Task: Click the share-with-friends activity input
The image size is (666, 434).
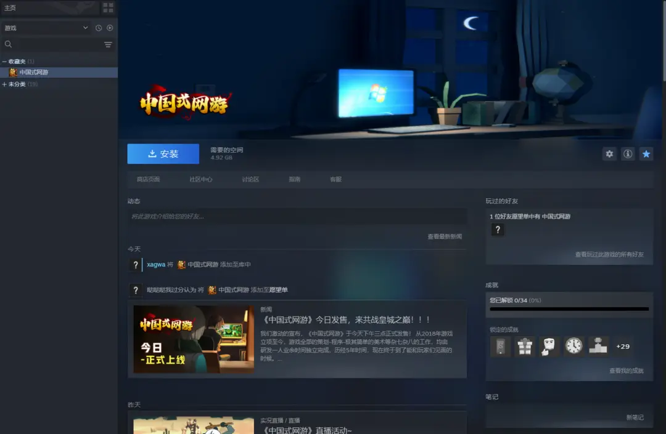Action: 297,217
